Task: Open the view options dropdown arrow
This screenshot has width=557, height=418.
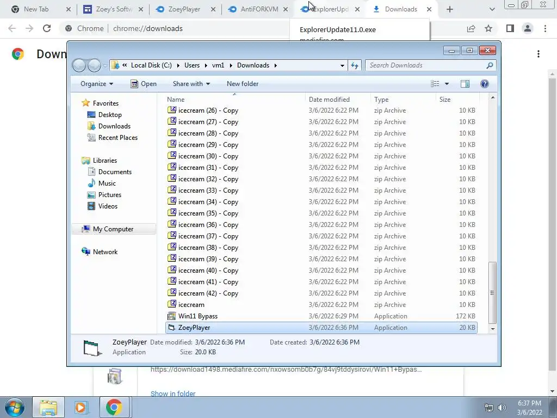Action: pos(447,84)
